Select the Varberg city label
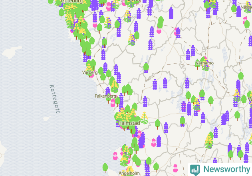 tap(90, 72)
